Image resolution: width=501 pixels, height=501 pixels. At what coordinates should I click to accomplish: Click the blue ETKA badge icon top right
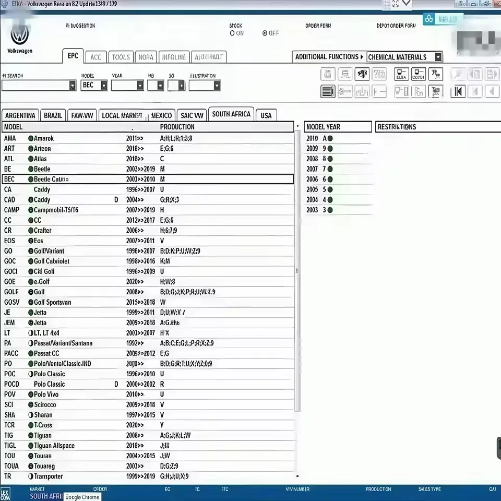429,19
